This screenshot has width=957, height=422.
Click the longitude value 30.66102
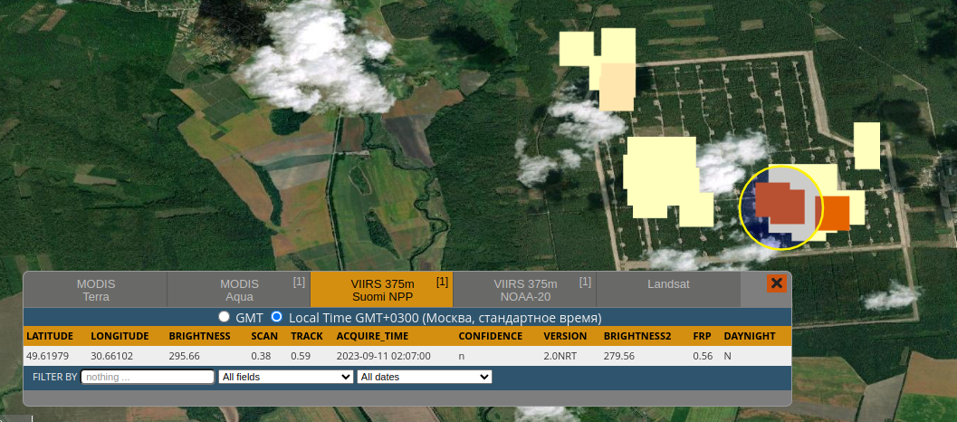click(111, 356)
